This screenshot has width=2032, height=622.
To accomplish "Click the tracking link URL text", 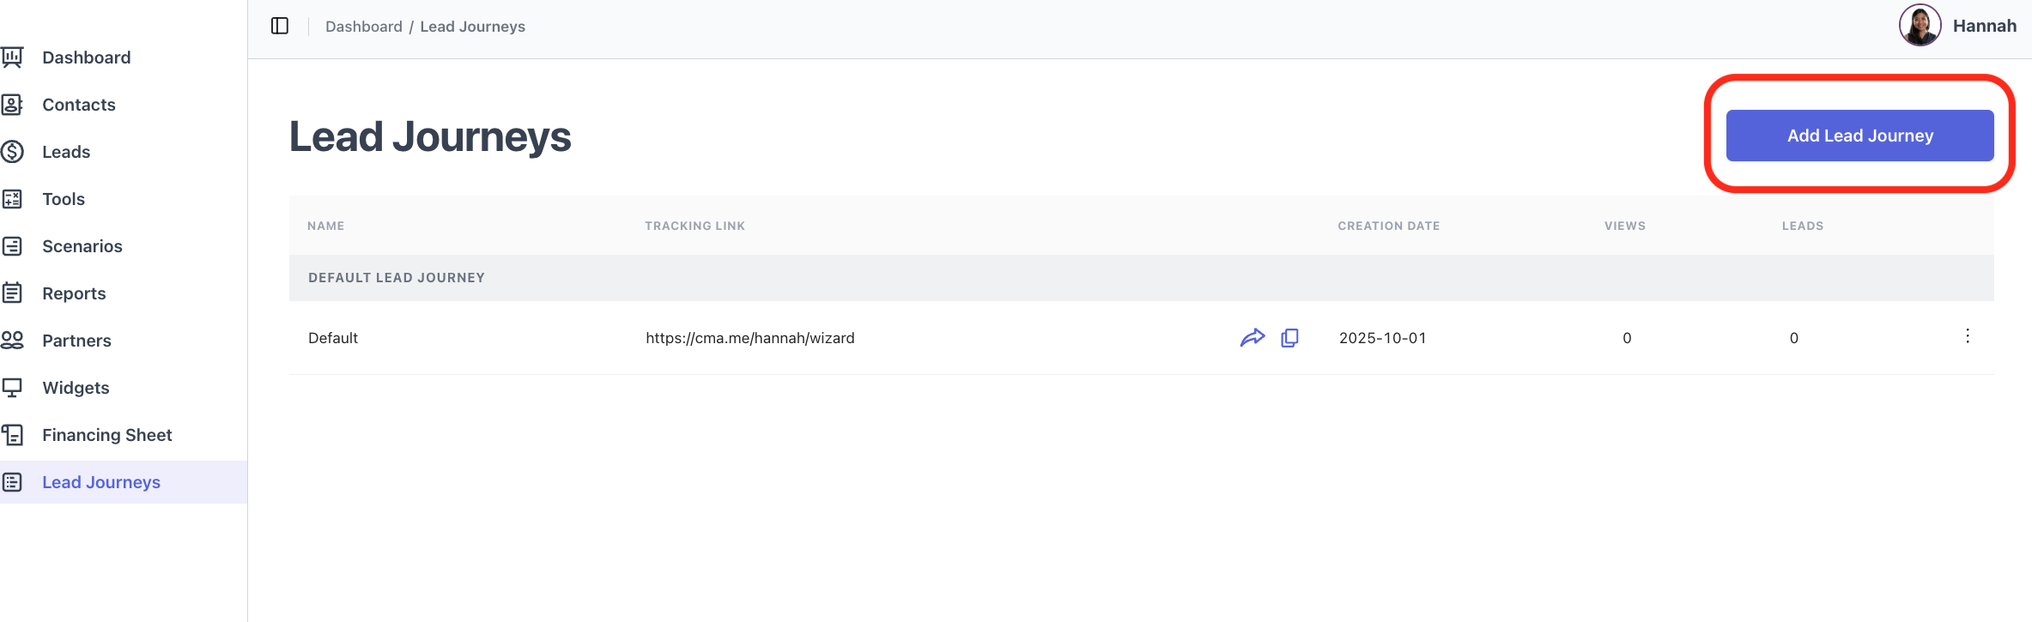I will pyautogui.click(x=749, y=338).
